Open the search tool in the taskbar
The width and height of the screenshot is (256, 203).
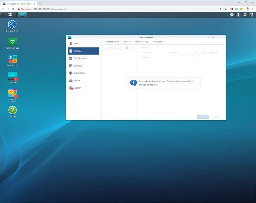tap(245, 14)
